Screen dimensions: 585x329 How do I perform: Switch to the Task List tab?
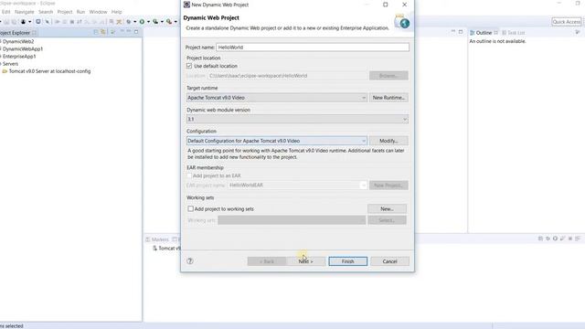click(514, 33)
